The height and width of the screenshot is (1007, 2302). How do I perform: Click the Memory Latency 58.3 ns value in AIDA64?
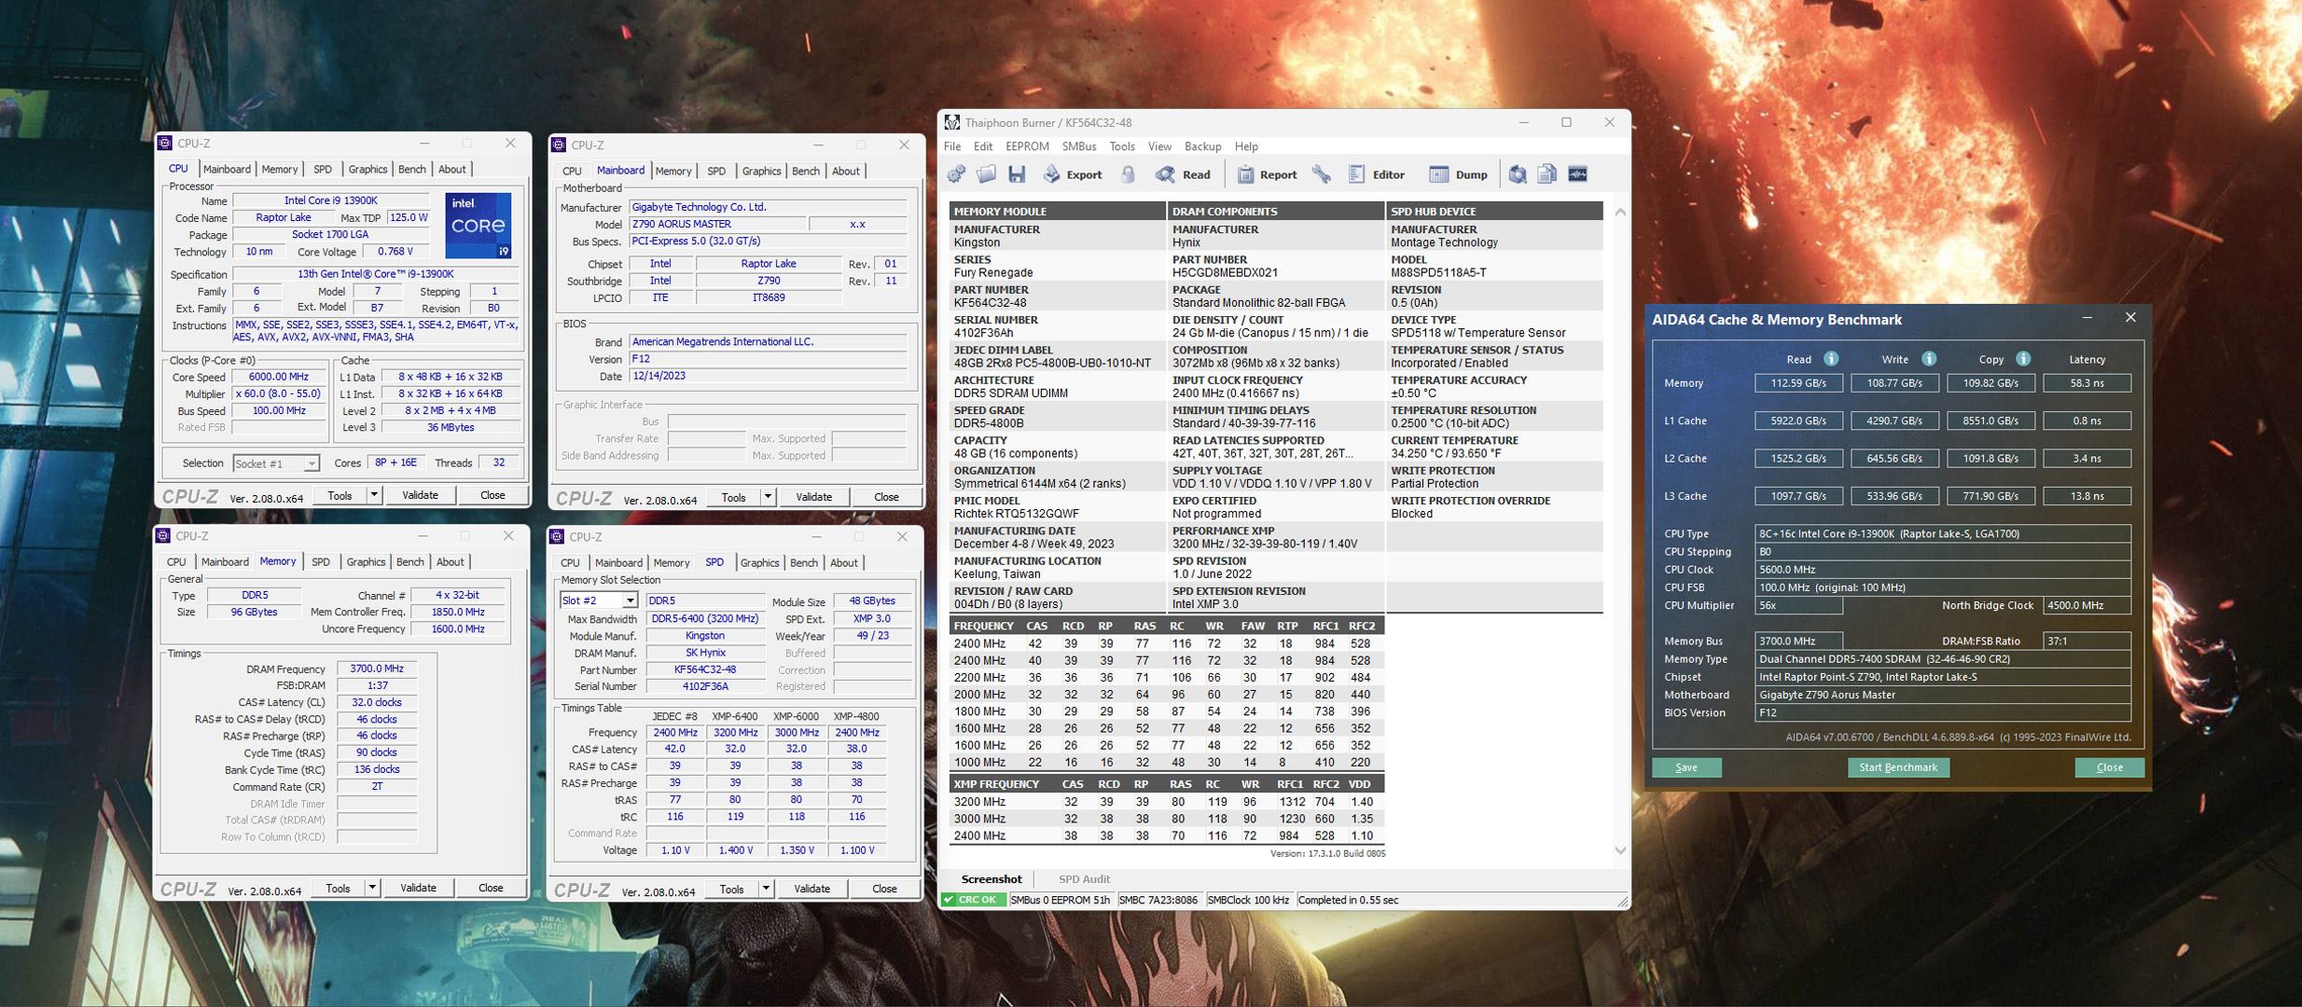(2087, 383)
